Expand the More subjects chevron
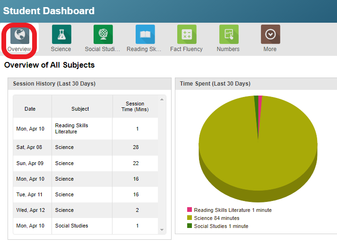Screen dimensions: 337x245 pos(270,35)
